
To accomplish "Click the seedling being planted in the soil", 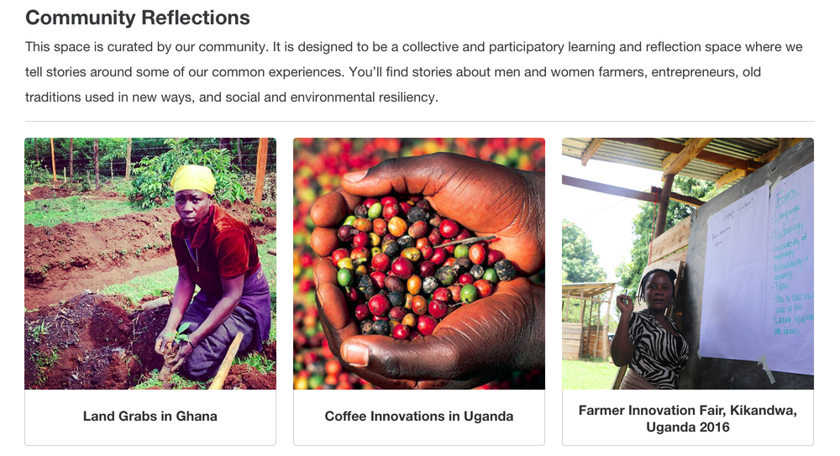I will [181, 333].
